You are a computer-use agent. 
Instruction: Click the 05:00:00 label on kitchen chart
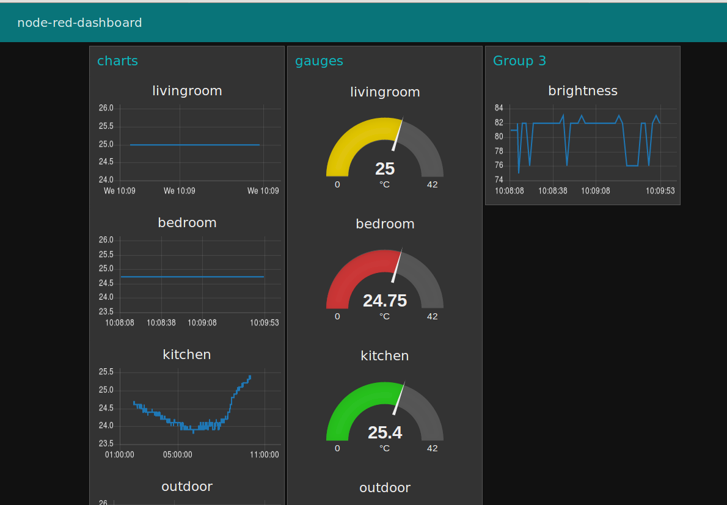coord(178,455)
